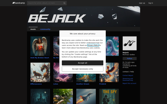Choose Accept necessary only
This screenshot has height=104, width=167.
(83, 69)
